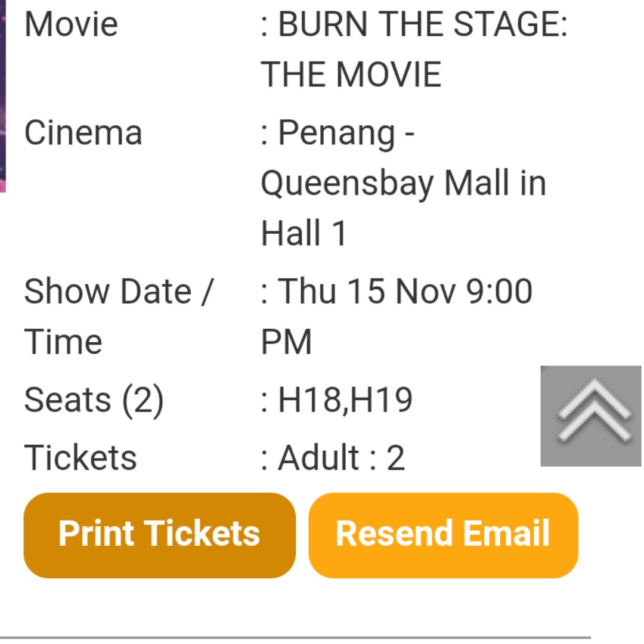Click the Seats (2) label
644x644 pixels.
tap(94, 400)
